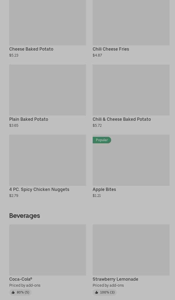Choose the Strawberry Lemonade image
Screen dimensions: 175x300
[x=131, y=250]
